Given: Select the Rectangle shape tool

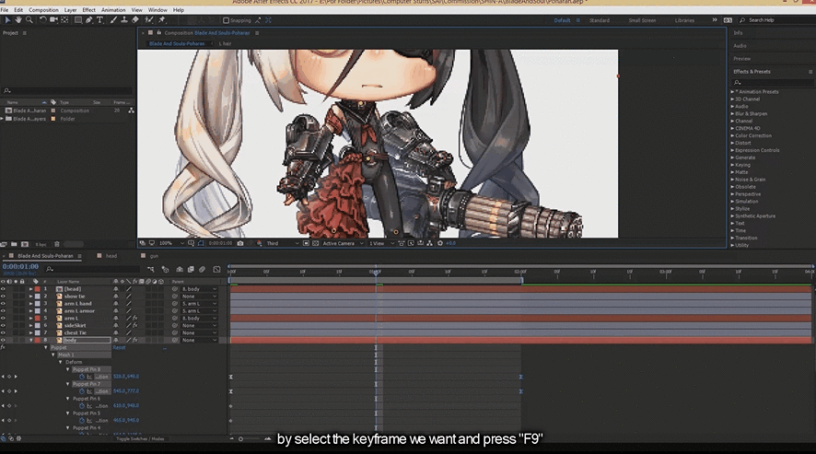Looking at the screenshot, I should click(78, 19).
